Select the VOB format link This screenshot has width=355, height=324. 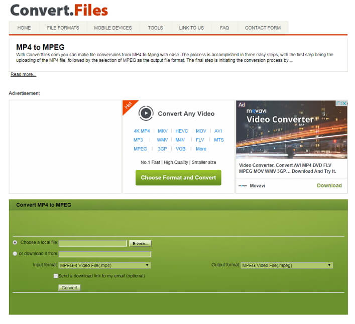tap(180, 149)
